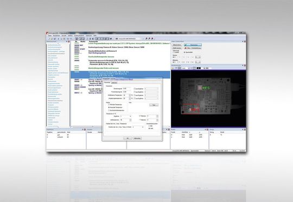Click the pin icon on the command list panel

(x=67, y=42)
